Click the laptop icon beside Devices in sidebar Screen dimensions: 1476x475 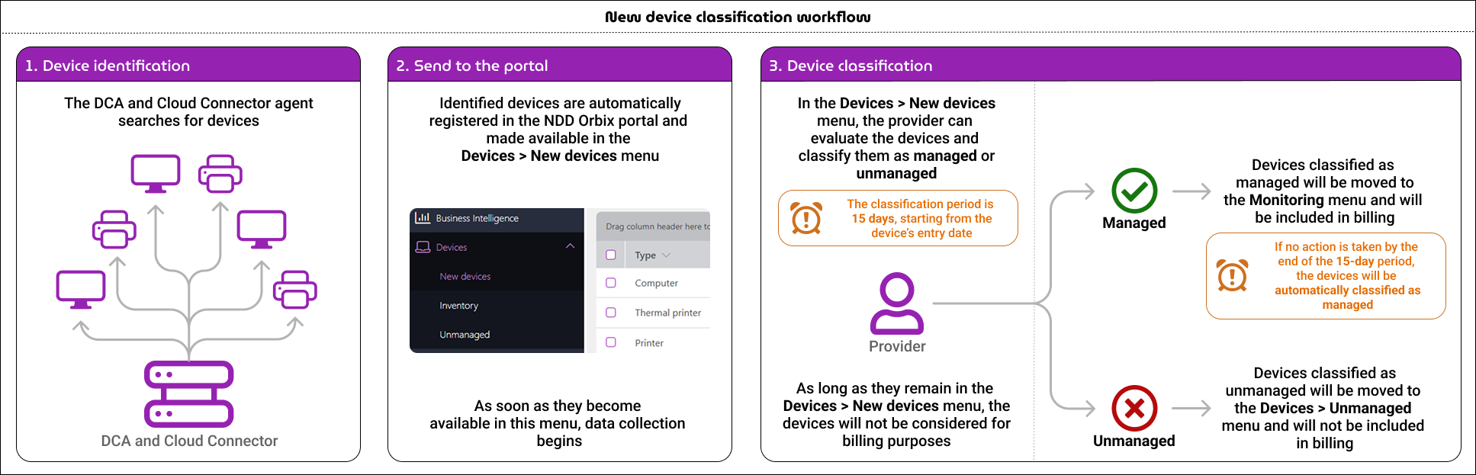pyautogui.click(x=423, y=247)
